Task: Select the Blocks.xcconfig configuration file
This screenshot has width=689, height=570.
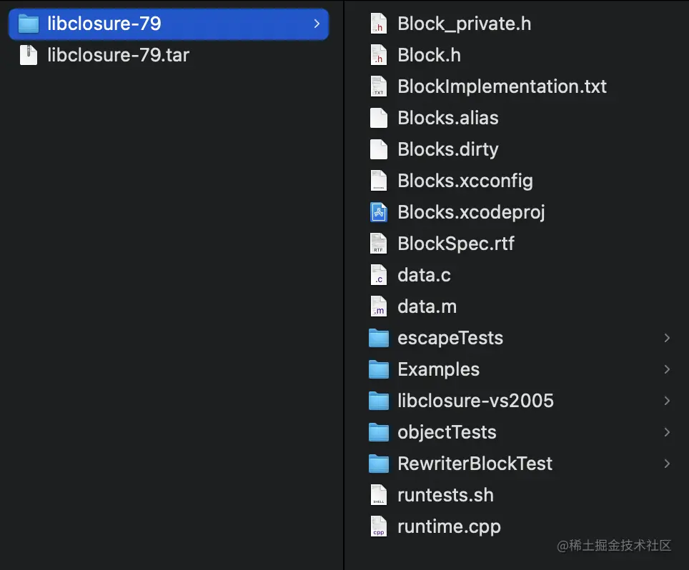Action: [465, 180]
